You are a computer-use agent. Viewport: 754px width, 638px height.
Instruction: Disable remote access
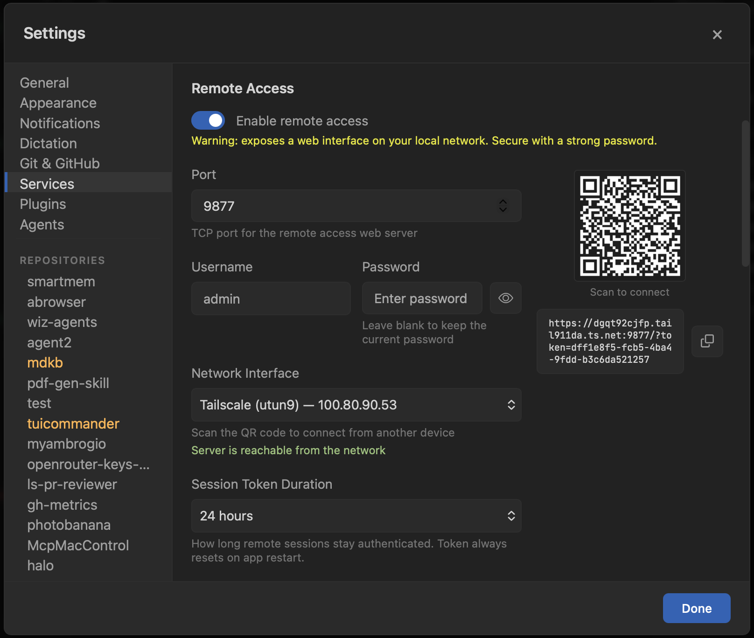pyautogui.click(x=208, y=120)
